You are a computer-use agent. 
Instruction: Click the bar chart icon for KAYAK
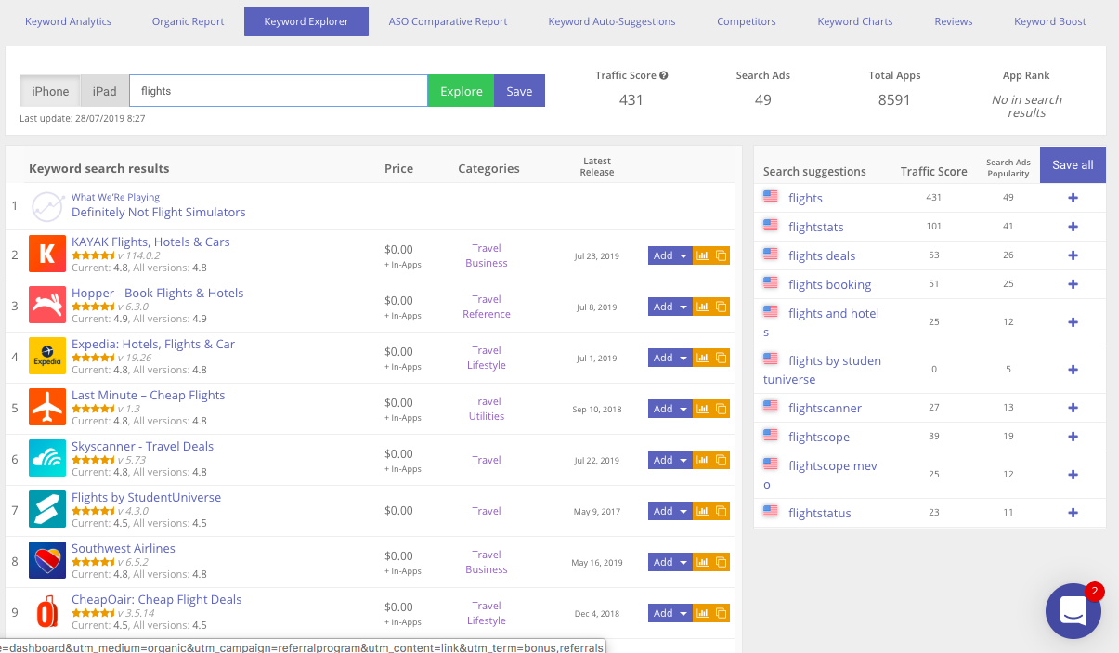pyautogui.click(x=702, y=255)
